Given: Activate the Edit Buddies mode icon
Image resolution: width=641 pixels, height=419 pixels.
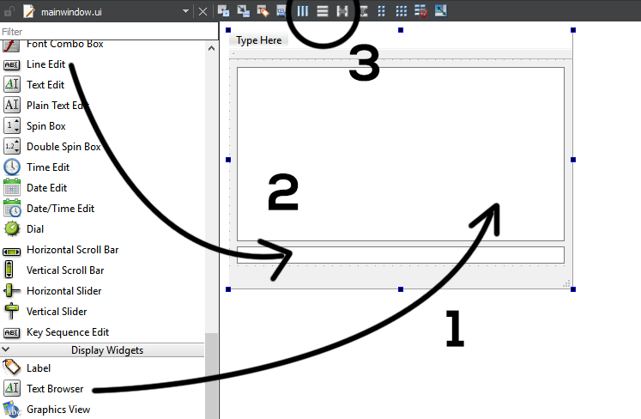Looking at the screenshot, I should (x=263, y=11).
